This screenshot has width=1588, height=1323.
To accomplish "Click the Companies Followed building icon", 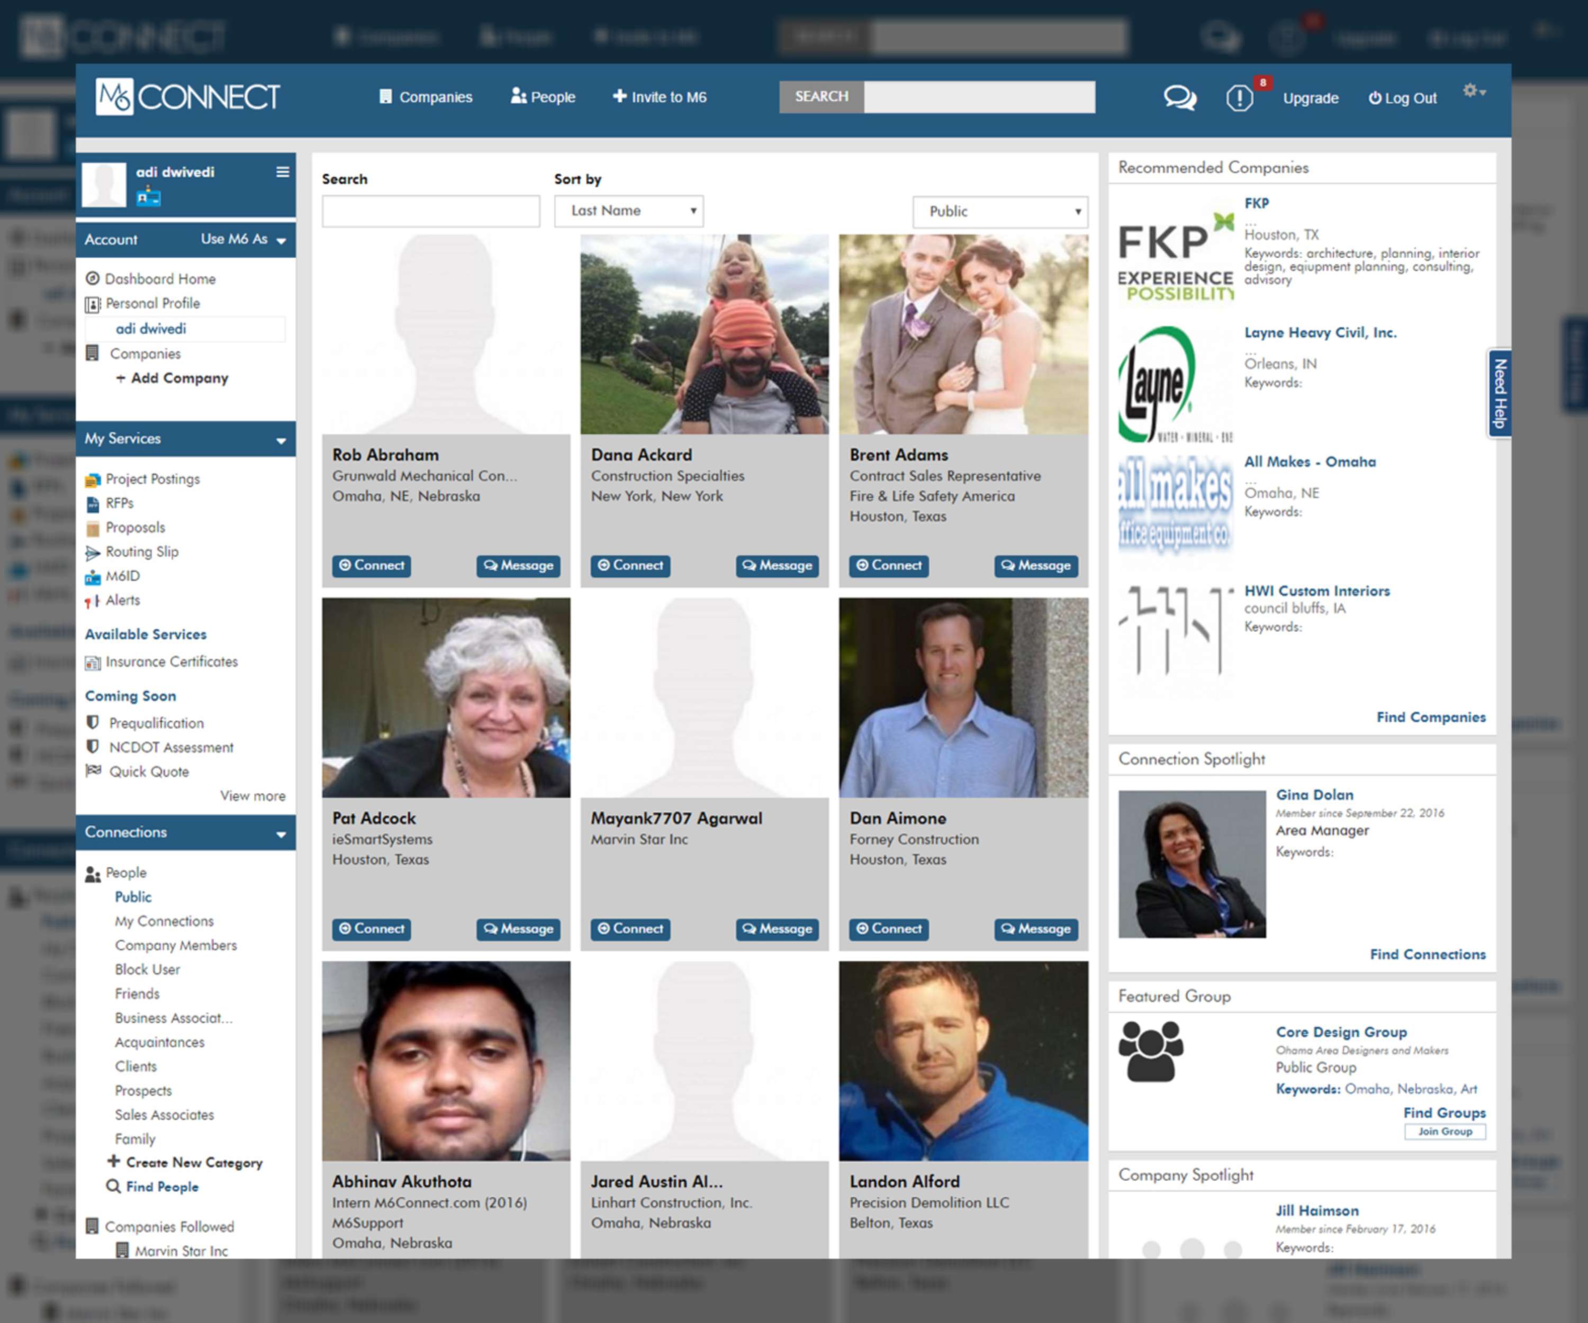I will 92,1226.
